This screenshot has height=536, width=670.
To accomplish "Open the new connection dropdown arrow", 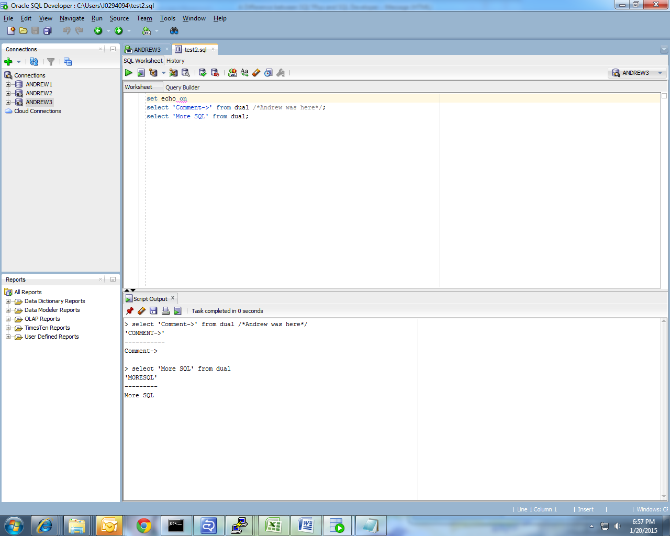I will pos(19,62).
